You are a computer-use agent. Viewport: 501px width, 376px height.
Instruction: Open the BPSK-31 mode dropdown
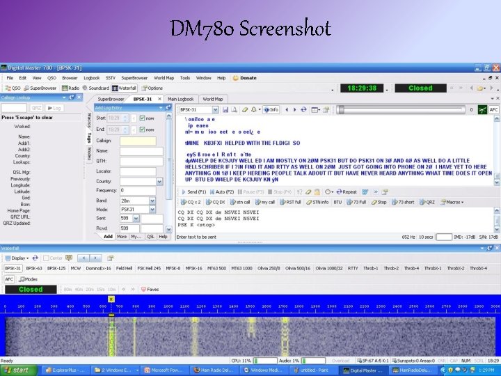[x=215, y=110]
